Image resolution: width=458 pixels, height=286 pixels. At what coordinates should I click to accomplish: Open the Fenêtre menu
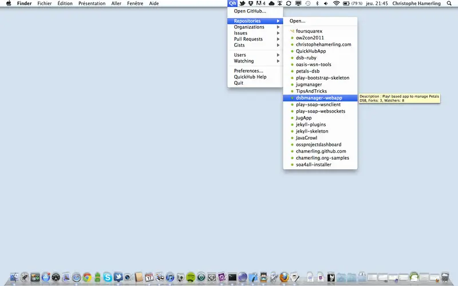[135, 3]
